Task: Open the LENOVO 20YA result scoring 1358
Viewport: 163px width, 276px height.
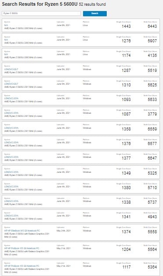Action: point(11,128)
